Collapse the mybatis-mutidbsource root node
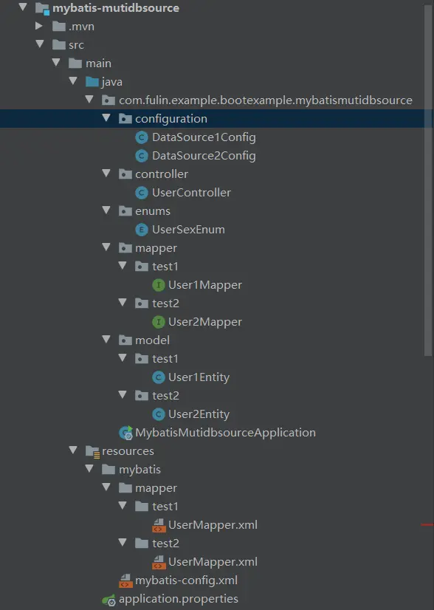Viewport: 434px width, 610px height. pos(23,7)
